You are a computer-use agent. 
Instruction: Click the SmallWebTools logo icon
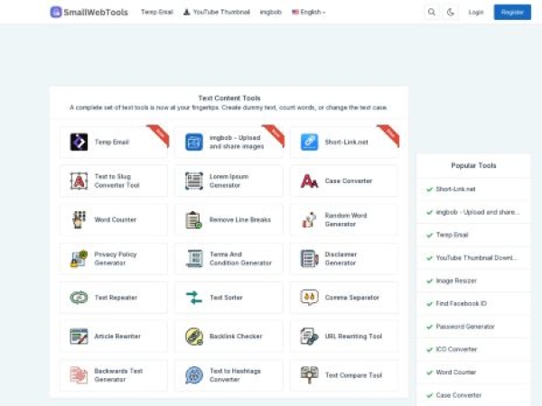[56, 12]
